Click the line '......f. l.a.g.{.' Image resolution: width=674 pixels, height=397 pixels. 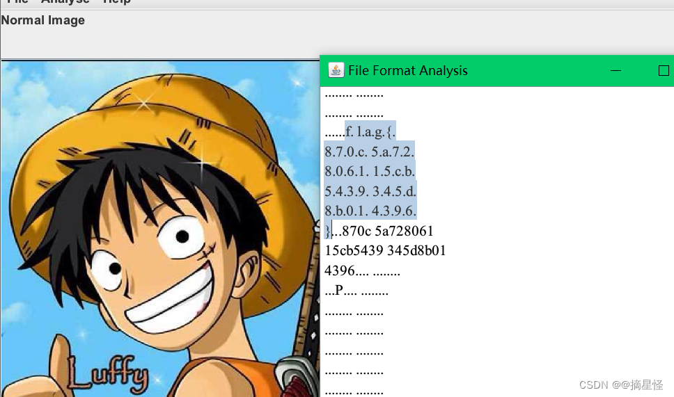360,132
